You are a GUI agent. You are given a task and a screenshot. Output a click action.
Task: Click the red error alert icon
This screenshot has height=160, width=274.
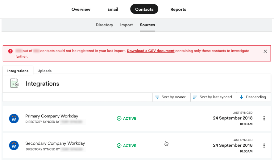tap(10, 51)
